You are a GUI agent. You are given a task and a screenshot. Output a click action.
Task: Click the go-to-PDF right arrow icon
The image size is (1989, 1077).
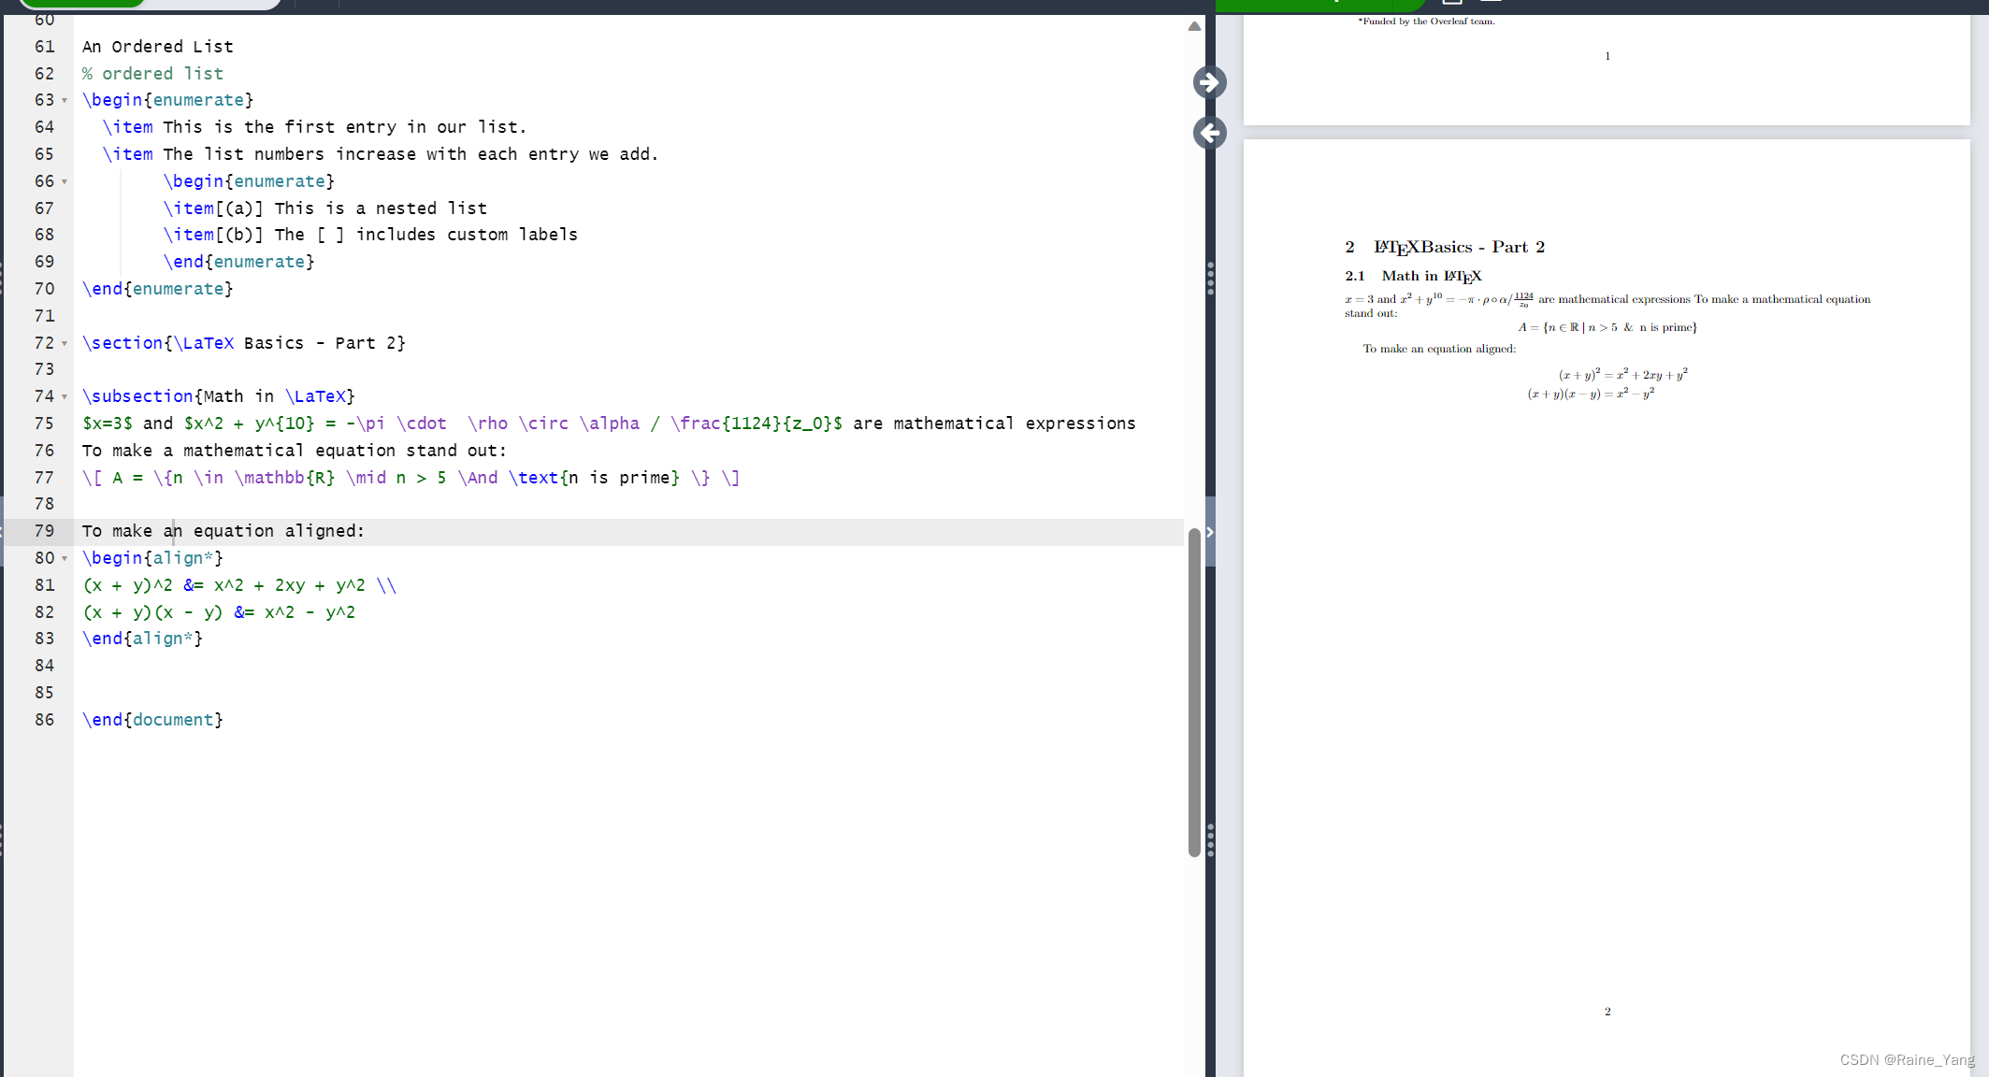(x=1209, y=82)
